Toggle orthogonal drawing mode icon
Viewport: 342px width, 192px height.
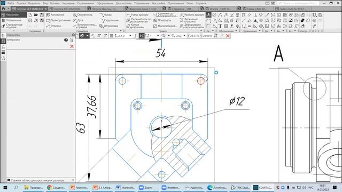coord(135,36)
